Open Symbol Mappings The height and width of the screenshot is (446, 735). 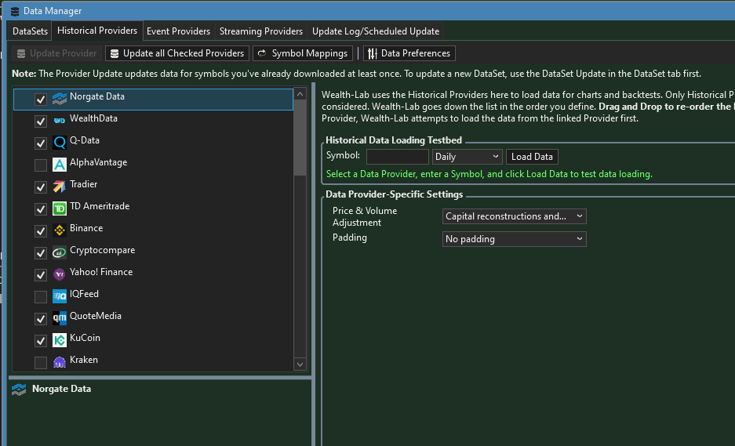pyautogui.click(x=303, y=53)
